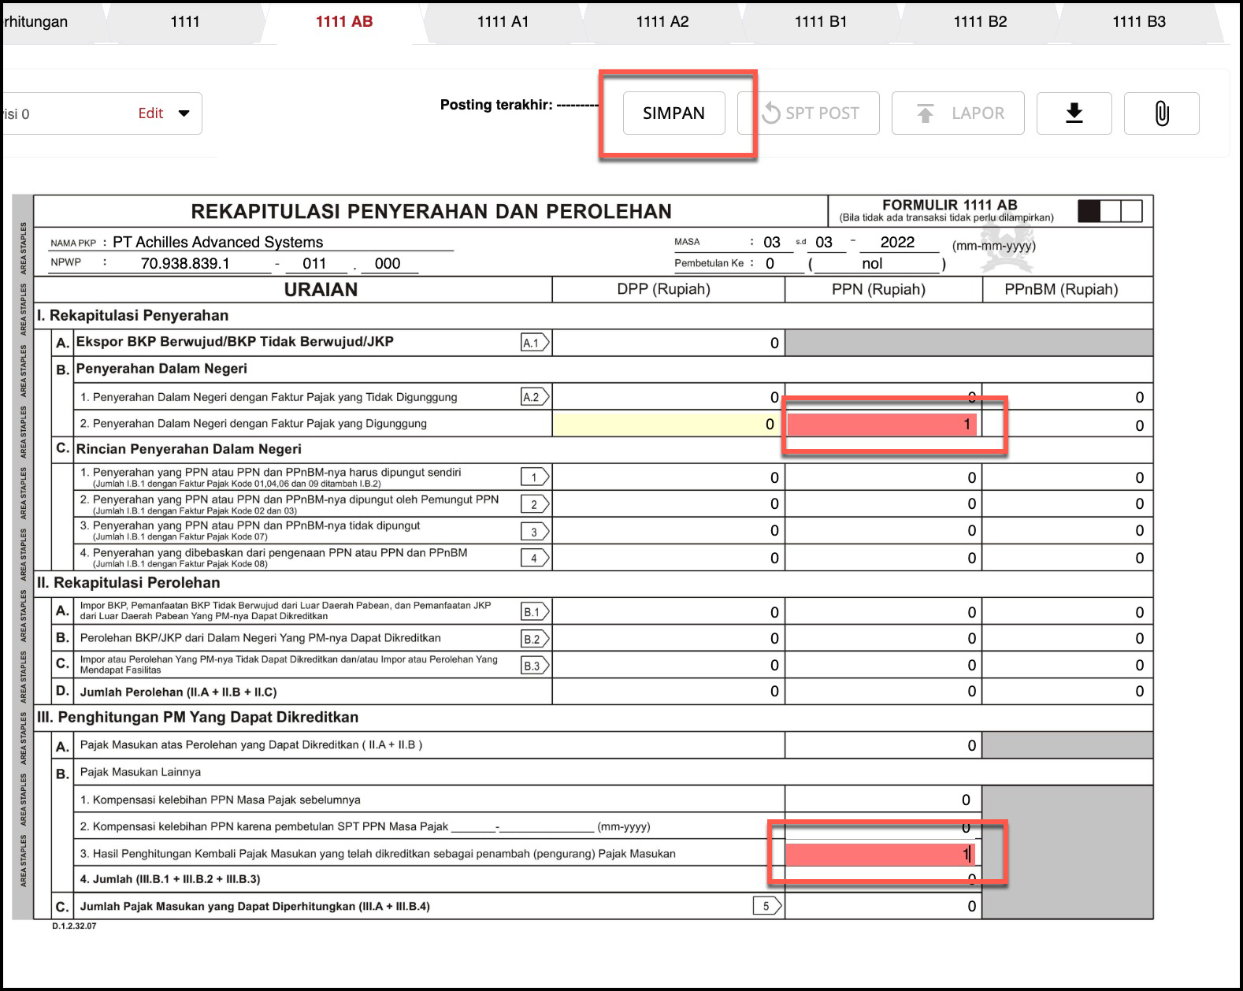
Task: Click the B.3 reference tag
Action: (x=535, y=666)
